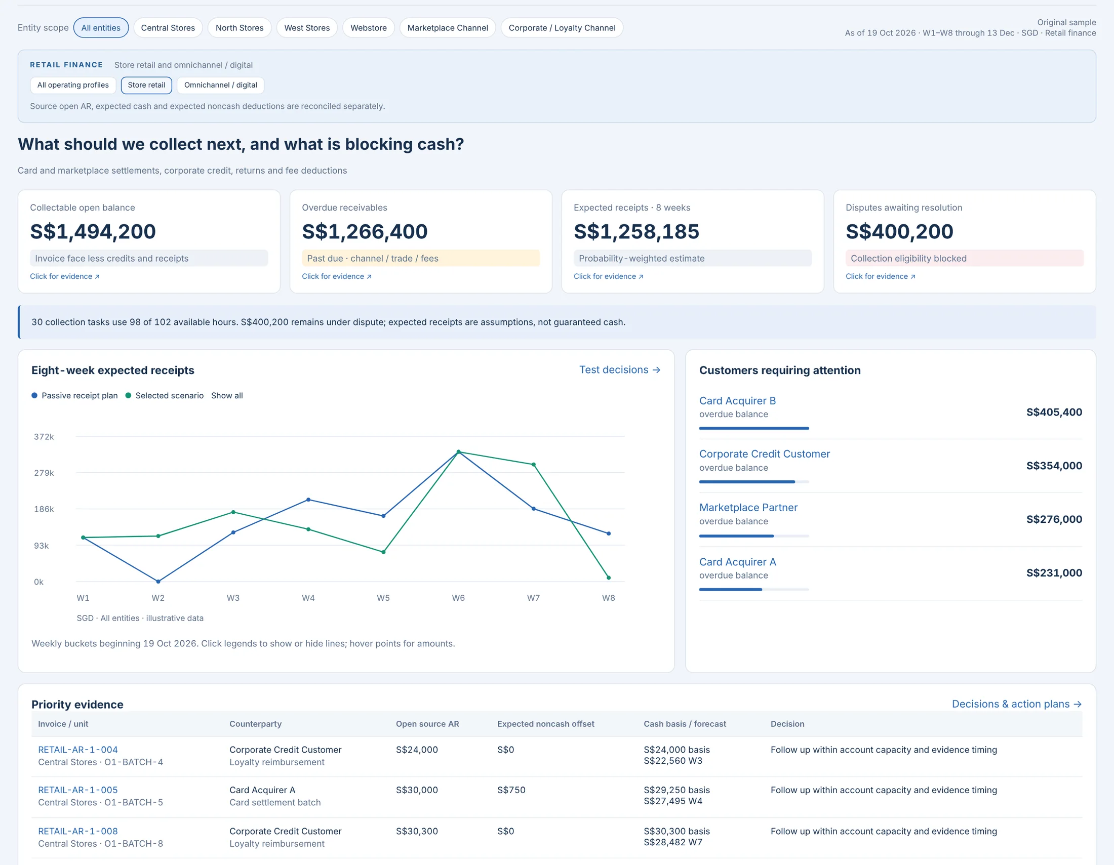1114x865 pixels.
Task: Click the Collectable open balance S$1,494,200
Action: point(93,231)
